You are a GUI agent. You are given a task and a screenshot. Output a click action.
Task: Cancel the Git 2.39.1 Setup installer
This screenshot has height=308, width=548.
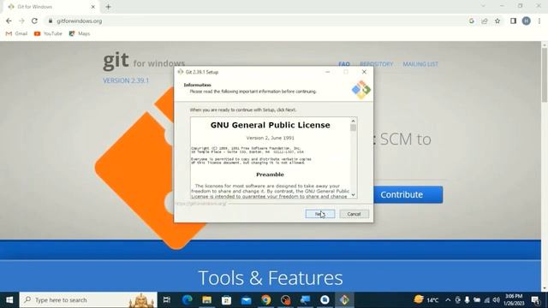pyautogui.click(x=354, y=214)
